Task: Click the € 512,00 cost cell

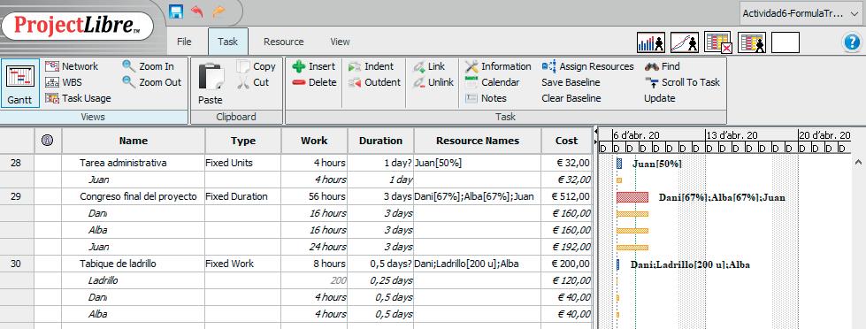Action: (567, 196)
